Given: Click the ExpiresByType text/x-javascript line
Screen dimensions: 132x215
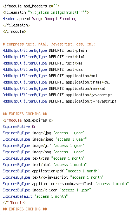Looking at the screenshot, I should [x=53, y=177].
